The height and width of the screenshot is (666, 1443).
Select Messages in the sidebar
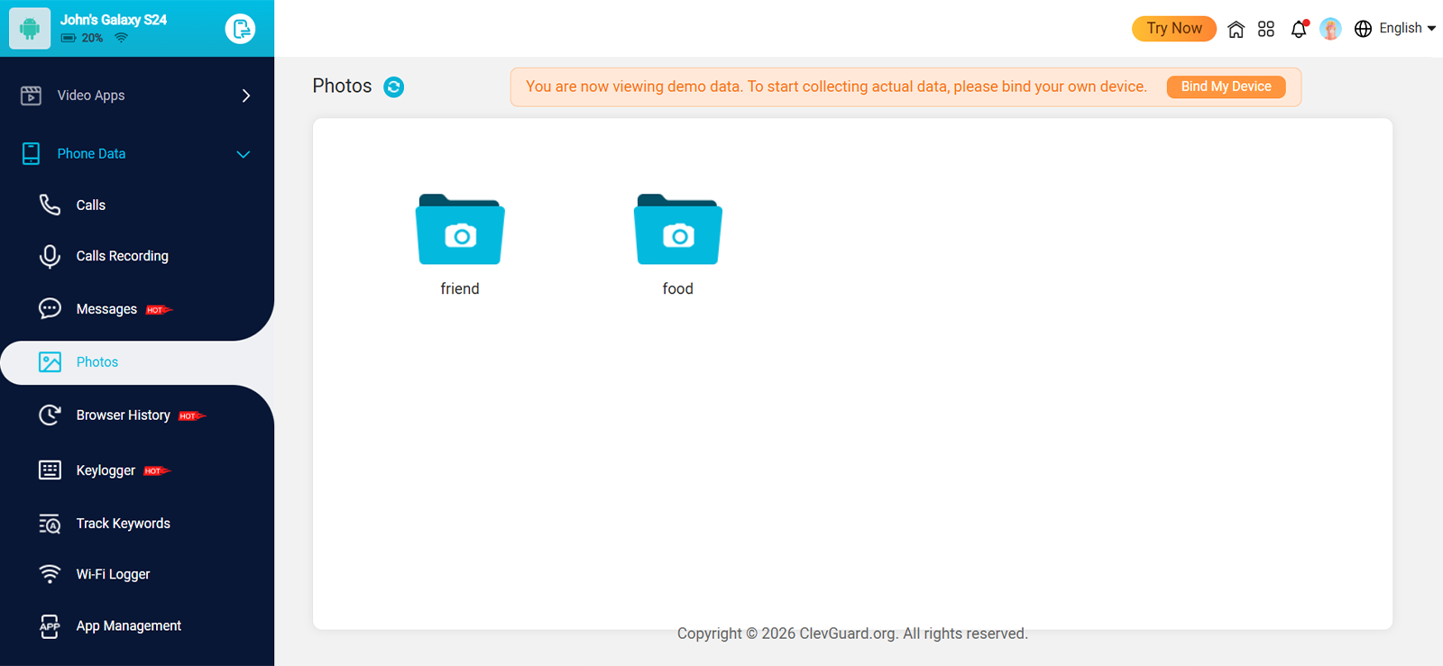coord(106,309)
